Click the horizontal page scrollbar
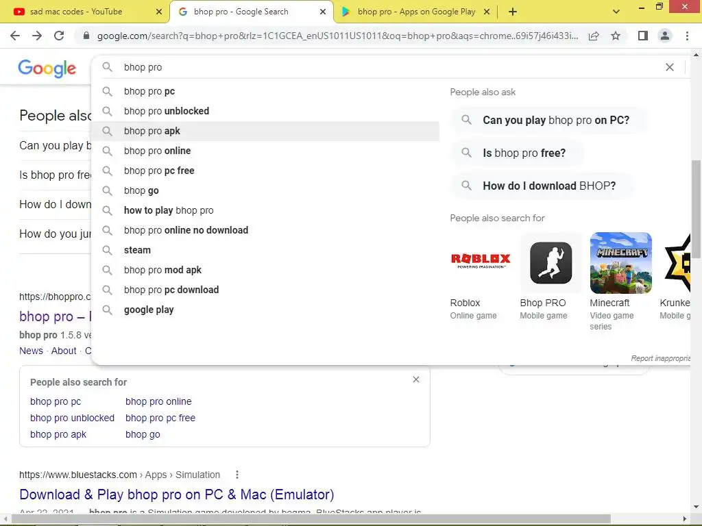 [311, 519]
